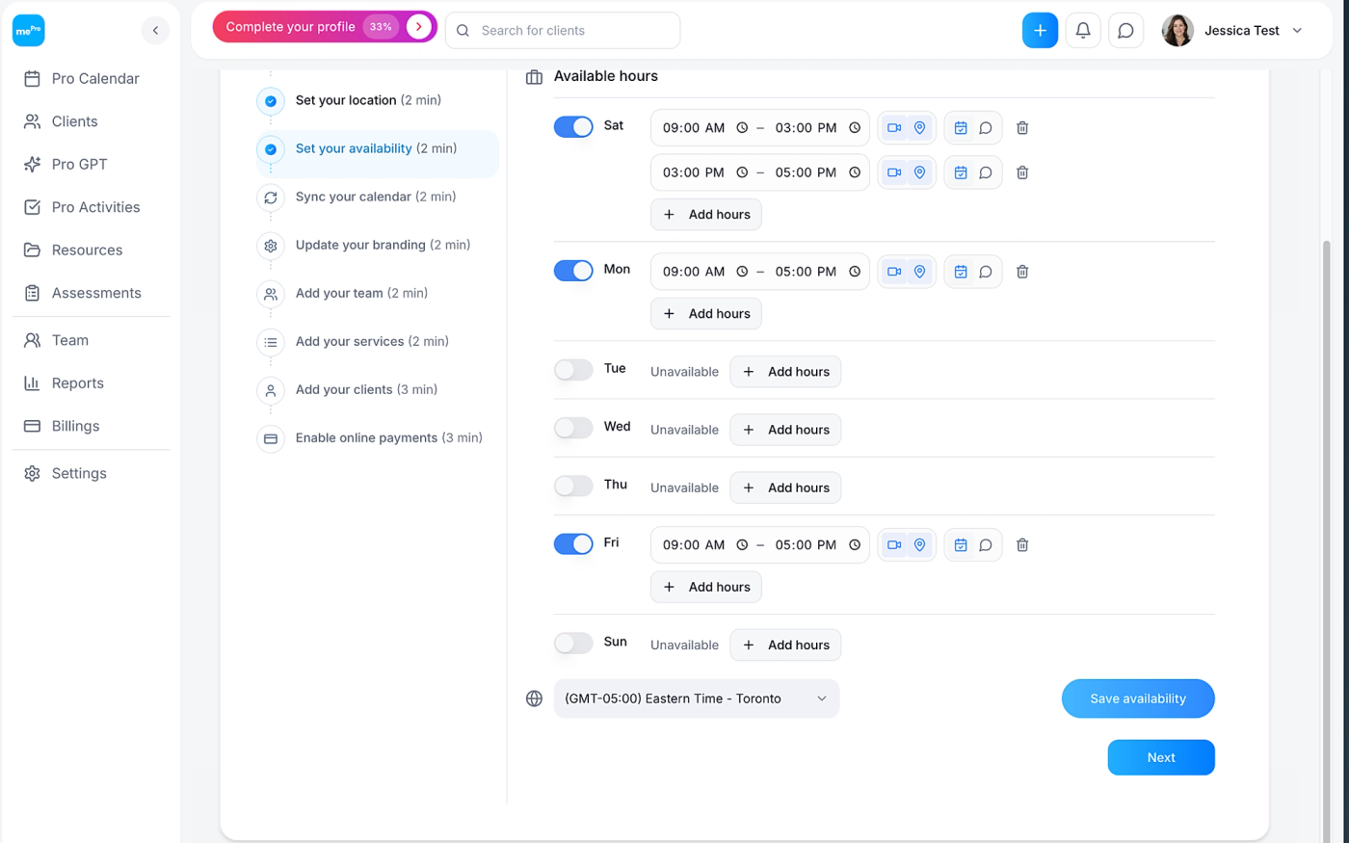1349x843 pixels.
Task: Click chat icon for Monday hours row
Action: click(986, 272)
